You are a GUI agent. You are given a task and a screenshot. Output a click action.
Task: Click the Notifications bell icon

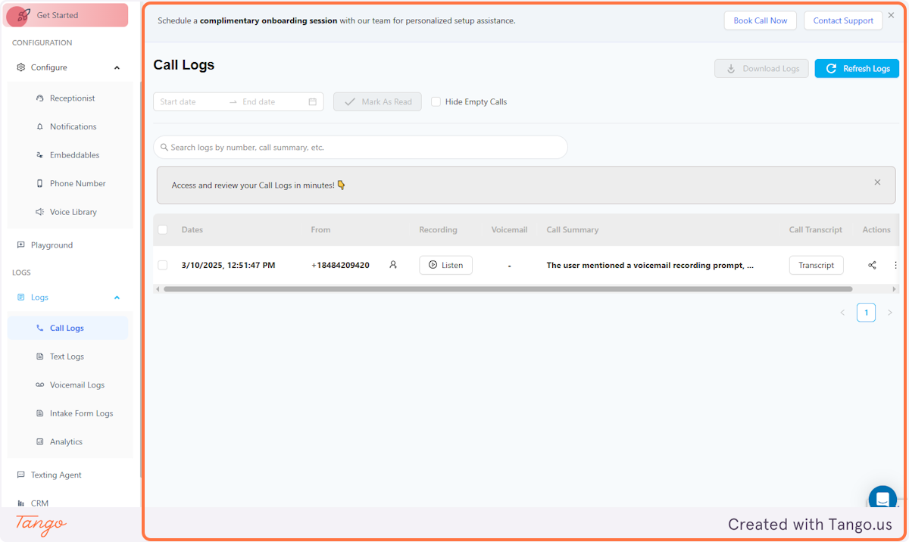[40, 126]
